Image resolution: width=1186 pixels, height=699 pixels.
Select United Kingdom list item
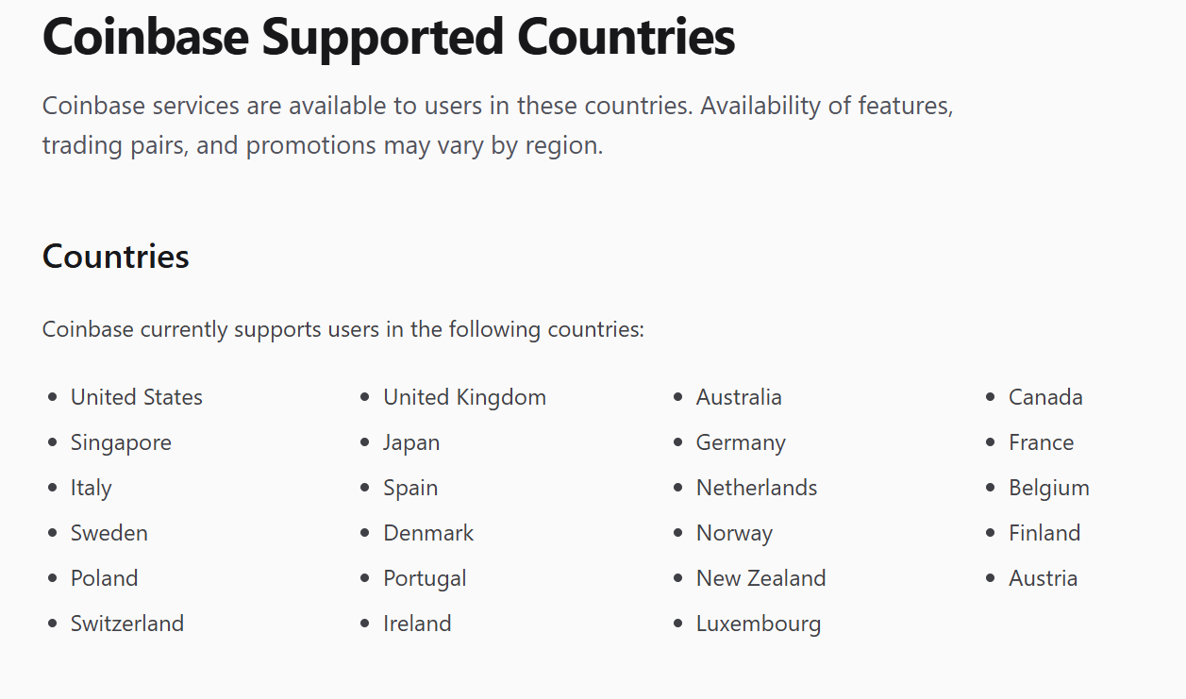tap(464, 397)
